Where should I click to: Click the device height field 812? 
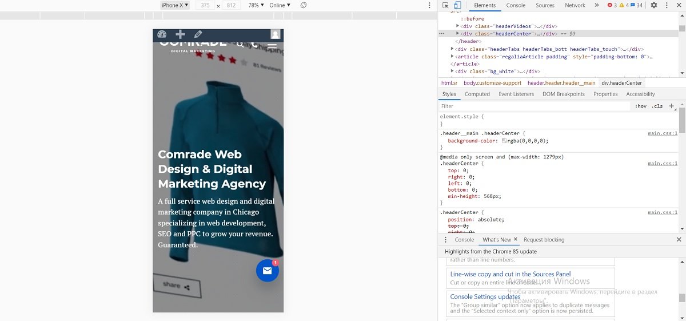coord(231,5)
